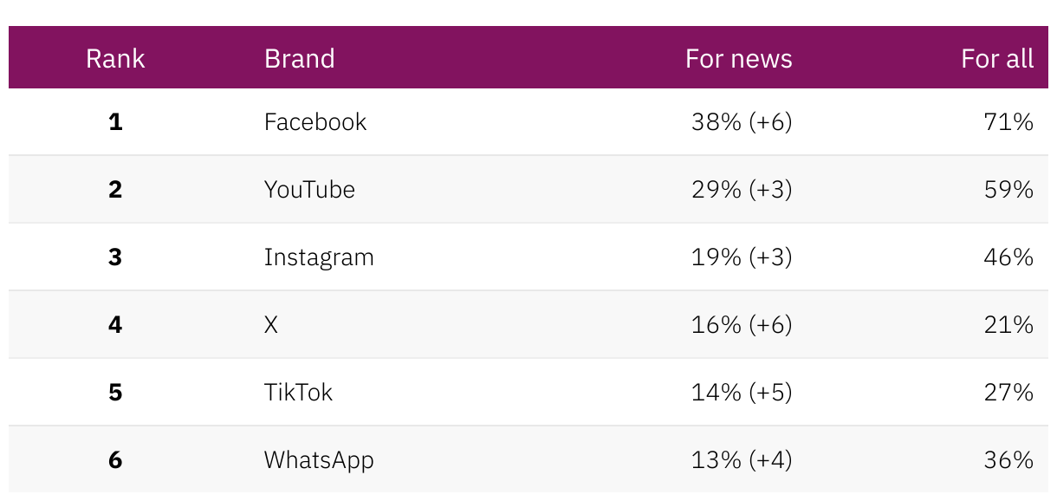1057x501 pixels.
Task: Click the 71% For all value
Action: tap(1008, 122)
